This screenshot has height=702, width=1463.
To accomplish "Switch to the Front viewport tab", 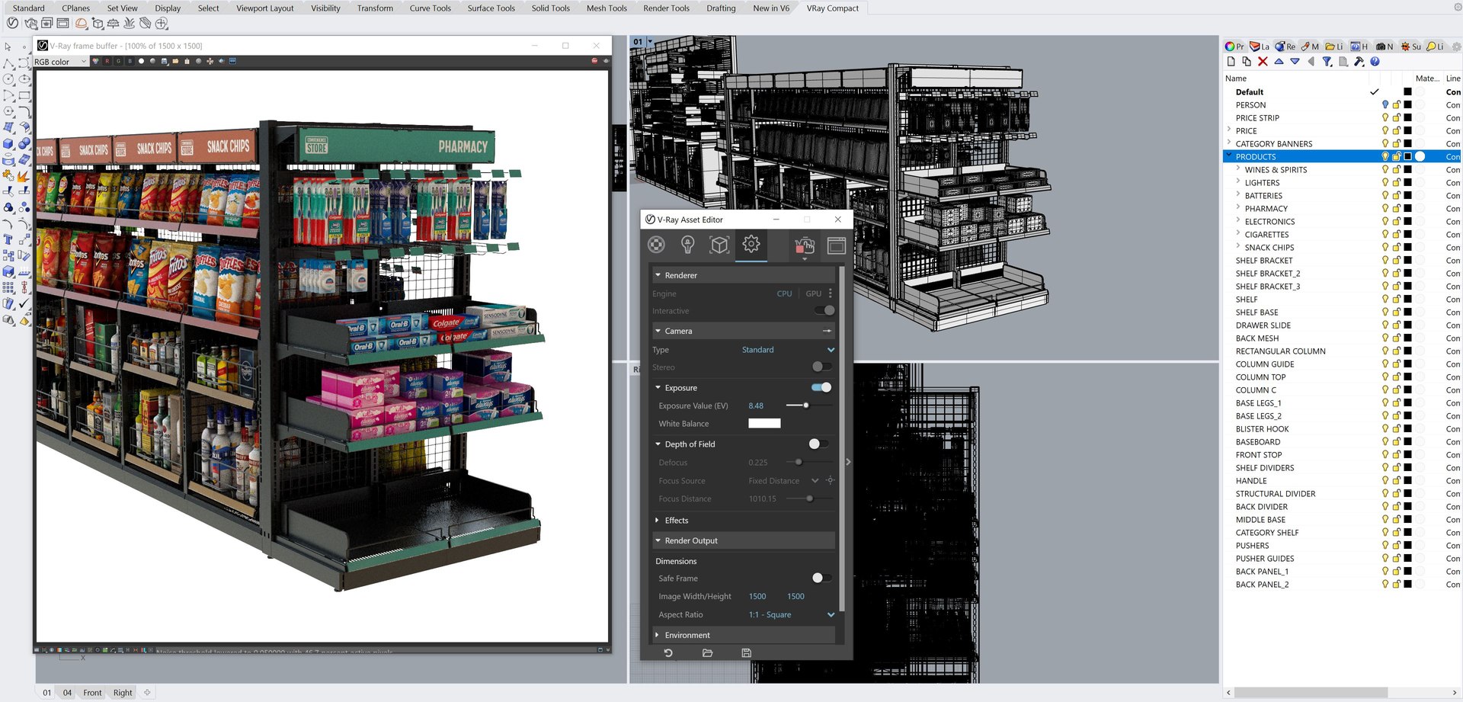I will [92, 693].
